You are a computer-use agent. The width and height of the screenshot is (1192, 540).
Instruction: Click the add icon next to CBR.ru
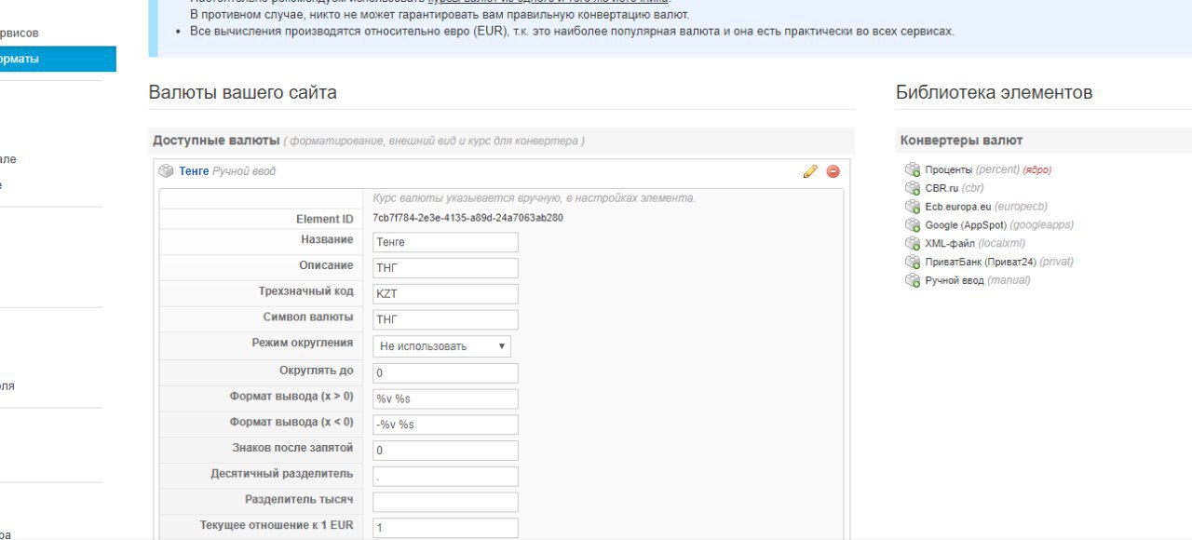pyautogui.click(x=913, y=188)
